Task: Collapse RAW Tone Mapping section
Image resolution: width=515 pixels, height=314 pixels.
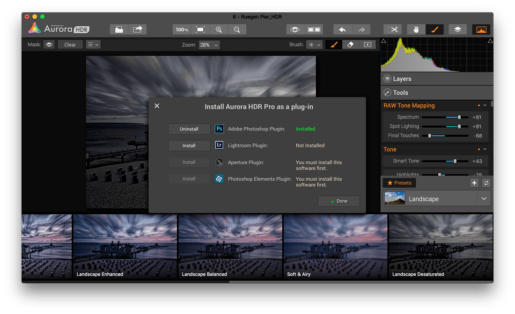Action: coord(485,105)
